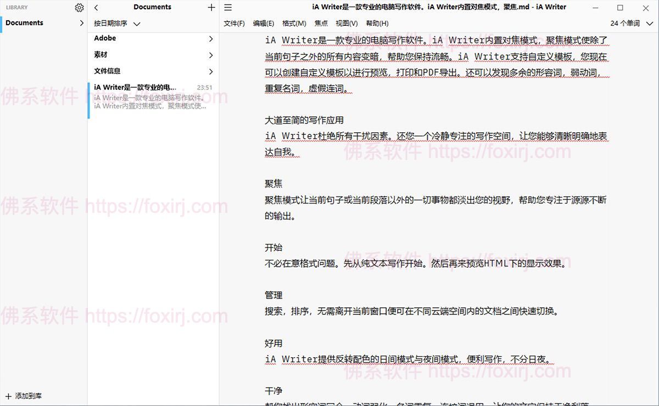
Task: Open the 编辑(E) menu
Action: (264, 24)
